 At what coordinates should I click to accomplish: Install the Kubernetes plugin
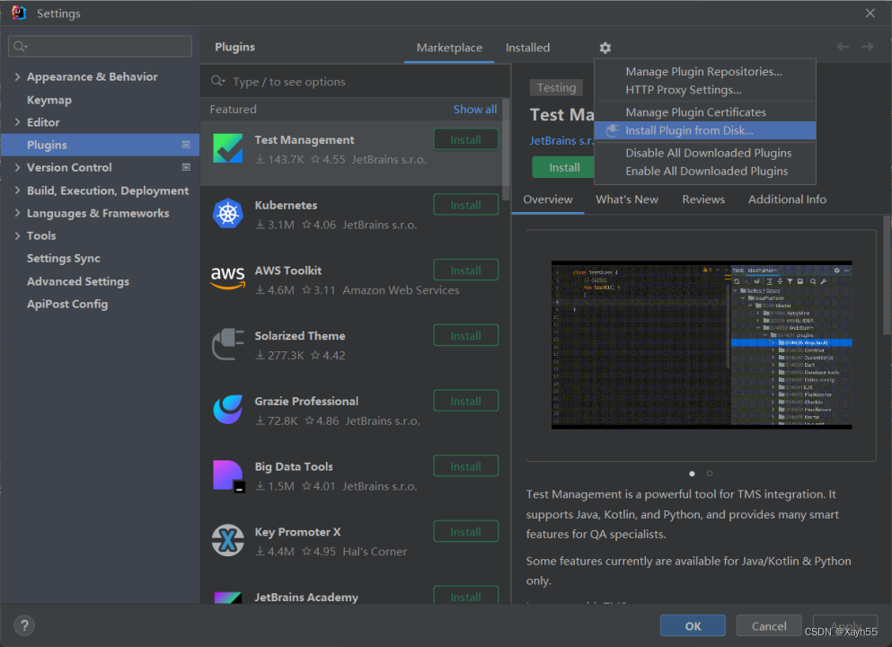[x=466, y=205]
